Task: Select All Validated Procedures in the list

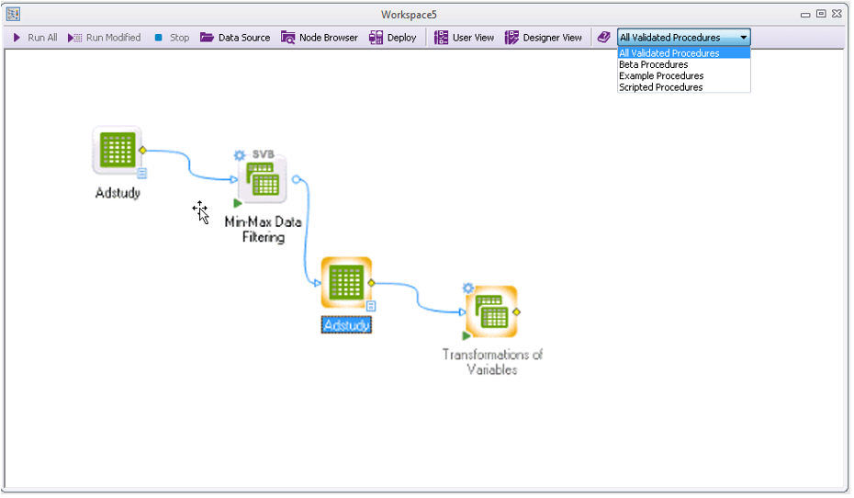Action: click(683, 53)
